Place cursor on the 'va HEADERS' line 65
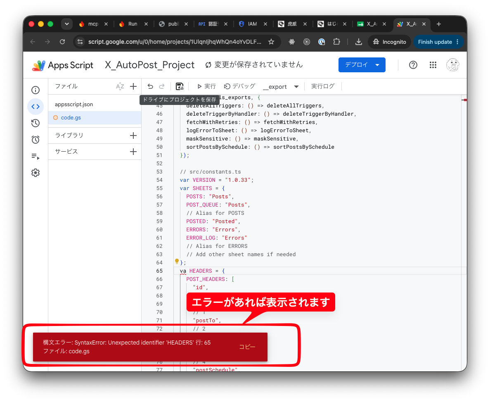Image resolution: width=490 pixels, height=402 pixels. 201,271
